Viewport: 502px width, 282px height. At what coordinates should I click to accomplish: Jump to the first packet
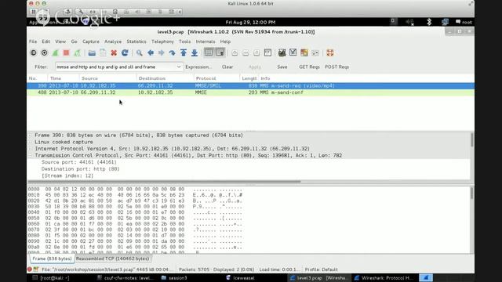click(x=184, y=52)
